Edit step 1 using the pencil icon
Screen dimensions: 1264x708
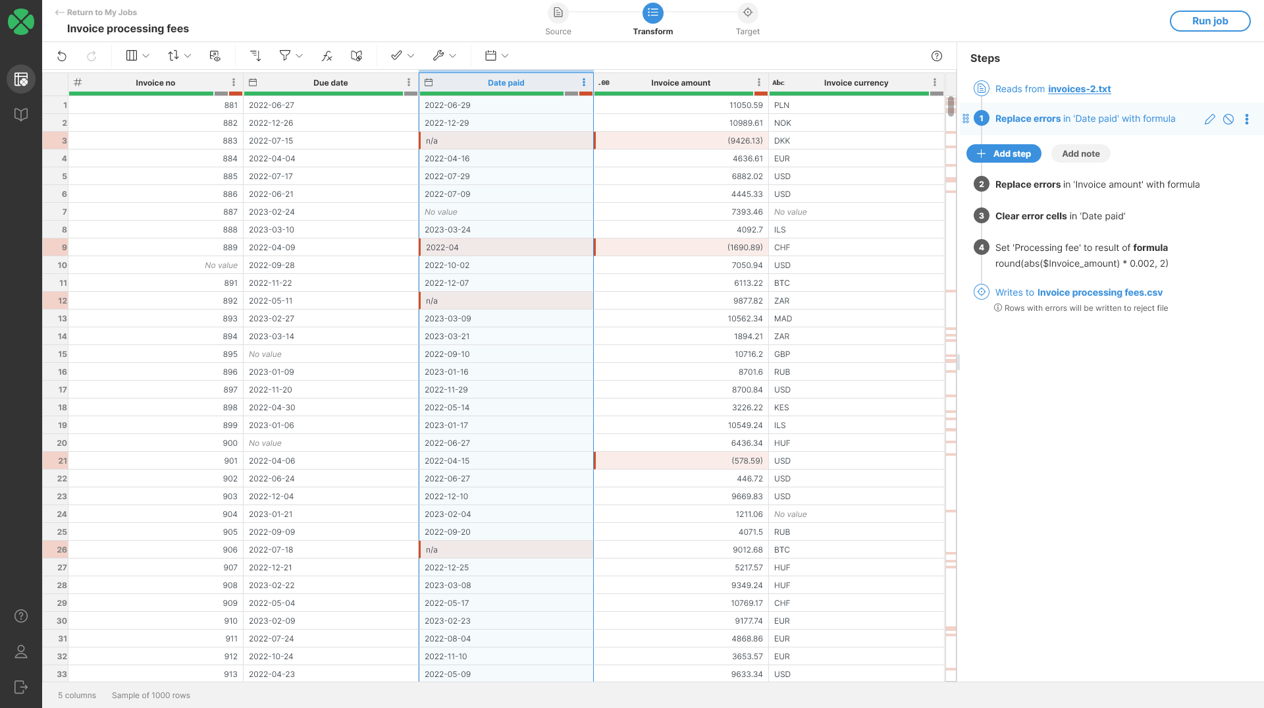[x=1209, y=119]
